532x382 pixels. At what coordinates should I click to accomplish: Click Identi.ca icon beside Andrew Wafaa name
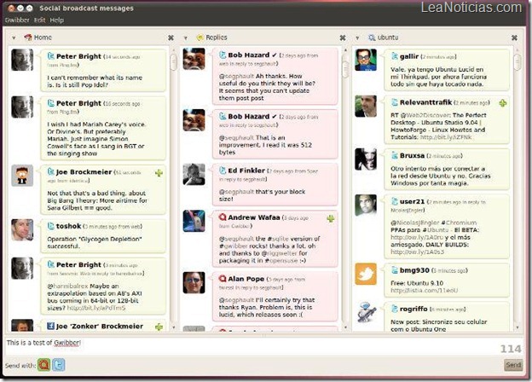223,217
